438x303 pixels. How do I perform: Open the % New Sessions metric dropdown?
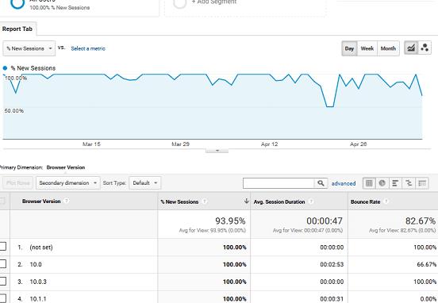coord(29,48)
